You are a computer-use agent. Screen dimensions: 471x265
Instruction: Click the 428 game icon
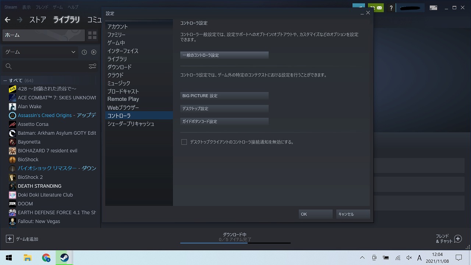13,89
